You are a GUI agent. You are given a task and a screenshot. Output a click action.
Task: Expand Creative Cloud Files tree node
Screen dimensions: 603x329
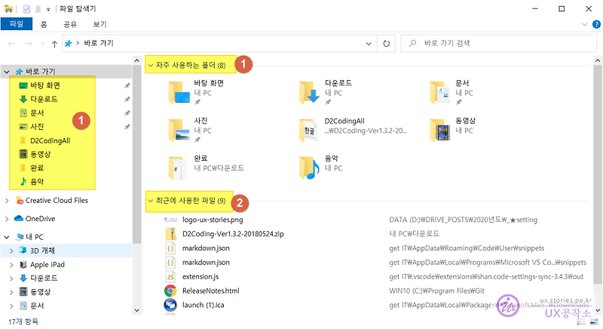pyautogui.click(x=7, y=201)
